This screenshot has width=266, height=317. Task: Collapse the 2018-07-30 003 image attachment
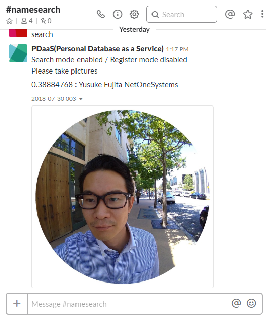[81, 99]
